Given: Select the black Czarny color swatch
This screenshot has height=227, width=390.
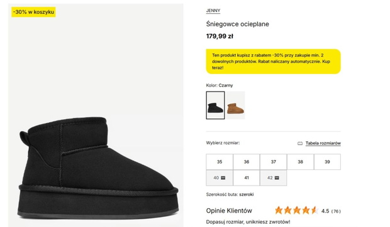Looking at the screenshot, I should pyautogui.click(x=215, y=105).
